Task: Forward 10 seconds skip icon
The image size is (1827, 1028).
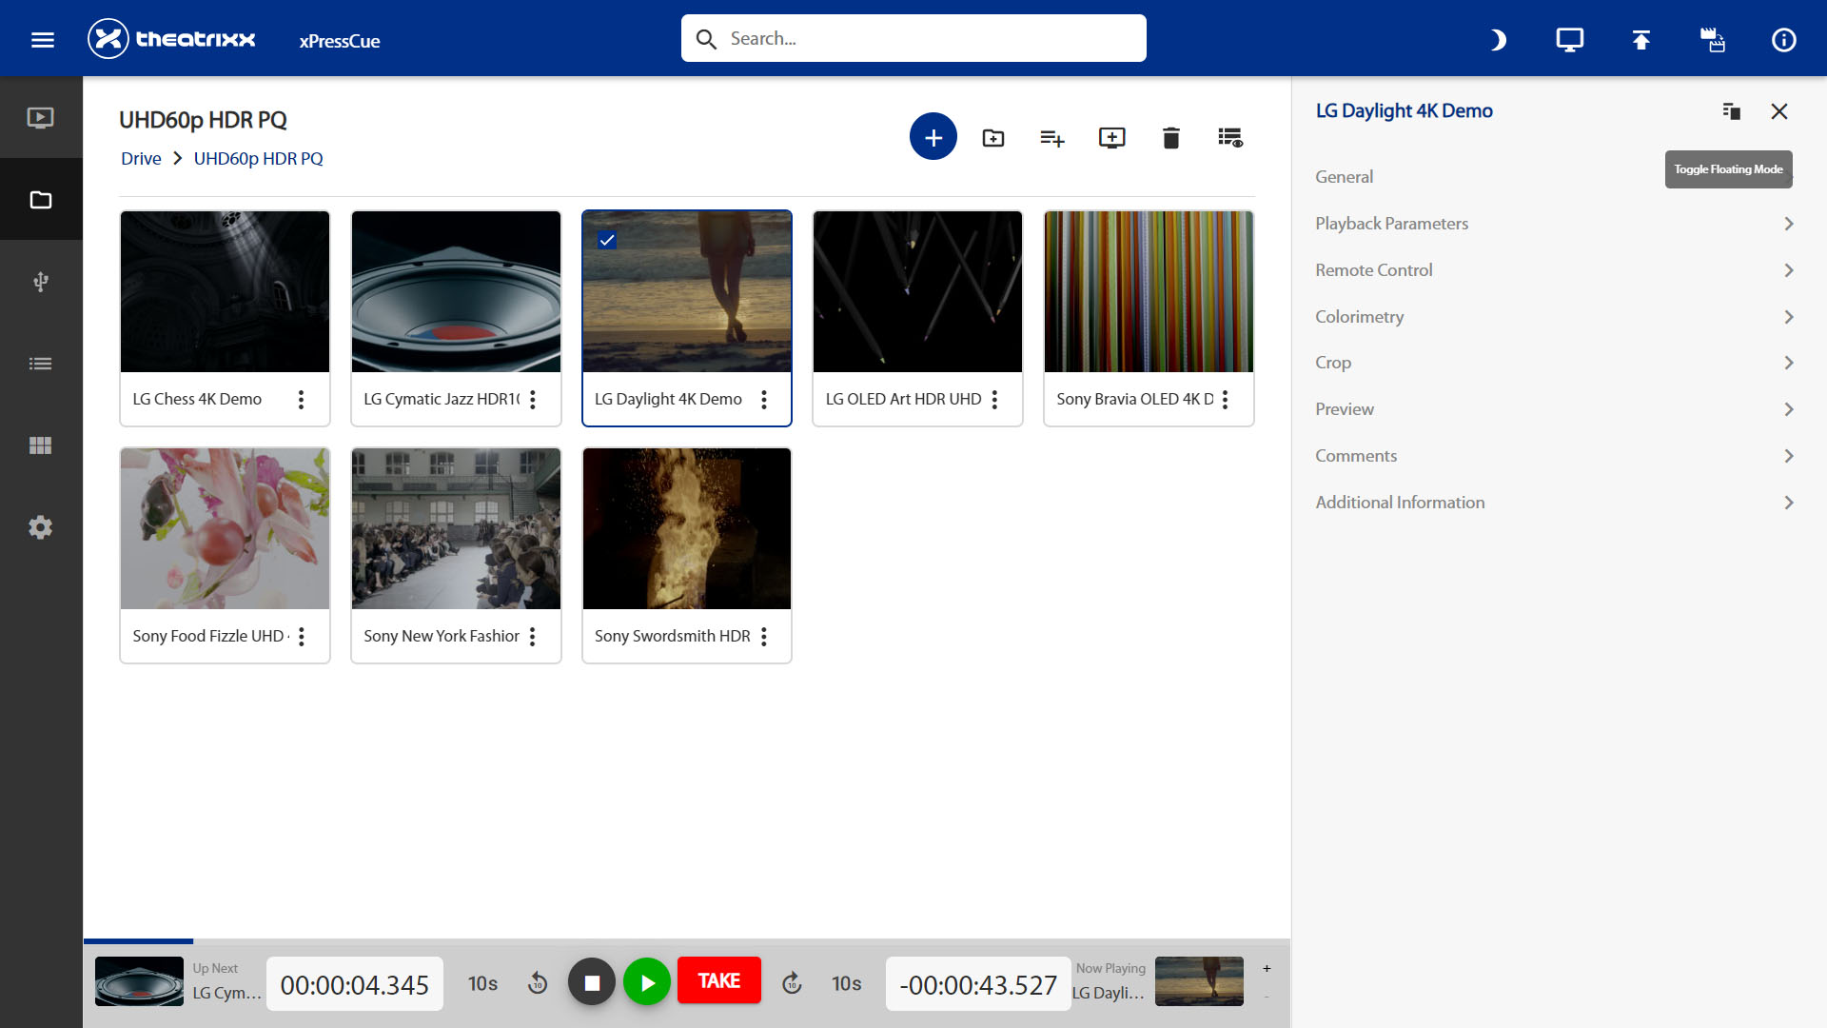Action: point(792,983)
